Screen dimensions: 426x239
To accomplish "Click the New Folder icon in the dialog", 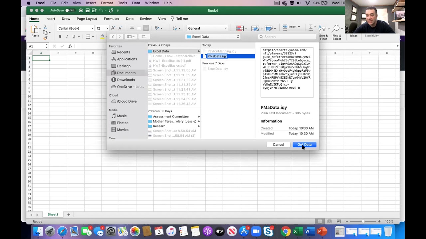I will pyautogui.click(x=144, y=37).
